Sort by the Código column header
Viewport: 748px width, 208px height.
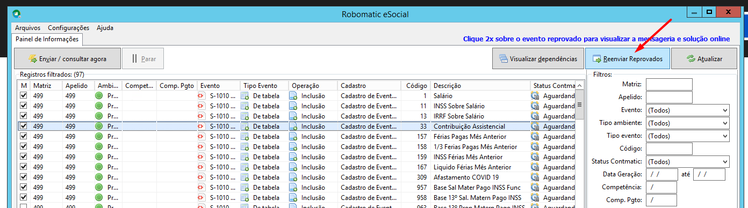(416, 86)
